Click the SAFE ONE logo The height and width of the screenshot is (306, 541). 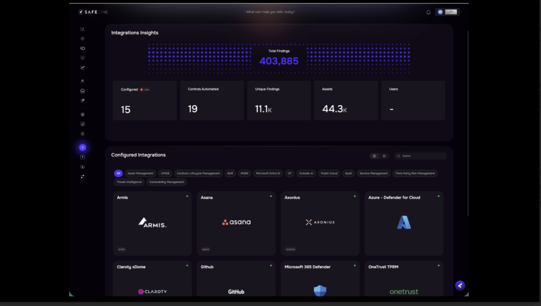pyautogui.click(x=93, y=12)
